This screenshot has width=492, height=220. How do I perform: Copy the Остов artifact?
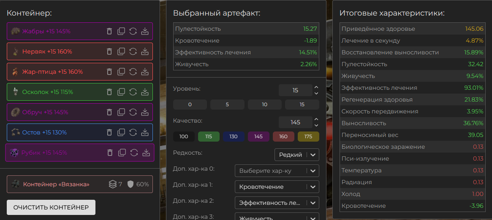tap(121, 132)
